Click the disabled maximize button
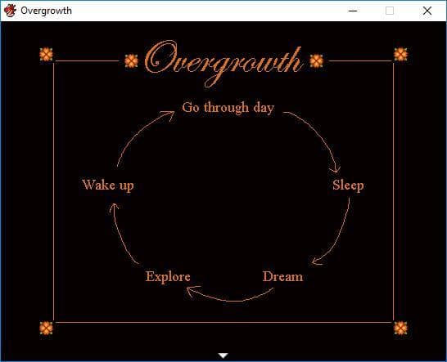Viewport: 447px width, 362px height. [x=390, y=11]
